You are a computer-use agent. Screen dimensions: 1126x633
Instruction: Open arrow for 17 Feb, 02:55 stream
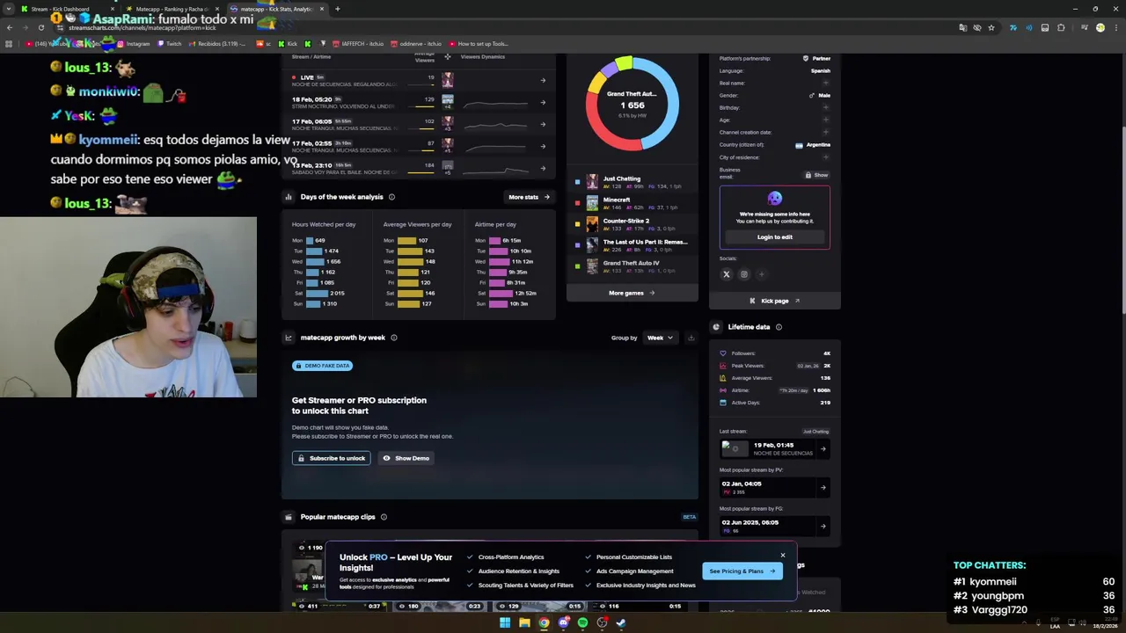point(543,147)
